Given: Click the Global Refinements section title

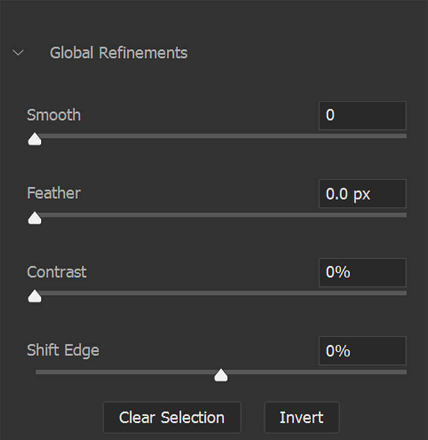Looking at the screenshot, I should [118, 52].
